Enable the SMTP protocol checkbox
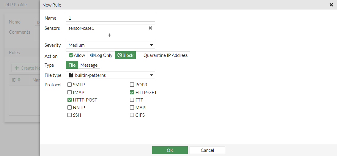This screenshot has width=337, height=156. coord(70,85)
